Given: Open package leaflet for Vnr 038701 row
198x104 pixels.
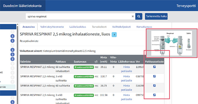Looking at the screenshot, I should 154,76.
